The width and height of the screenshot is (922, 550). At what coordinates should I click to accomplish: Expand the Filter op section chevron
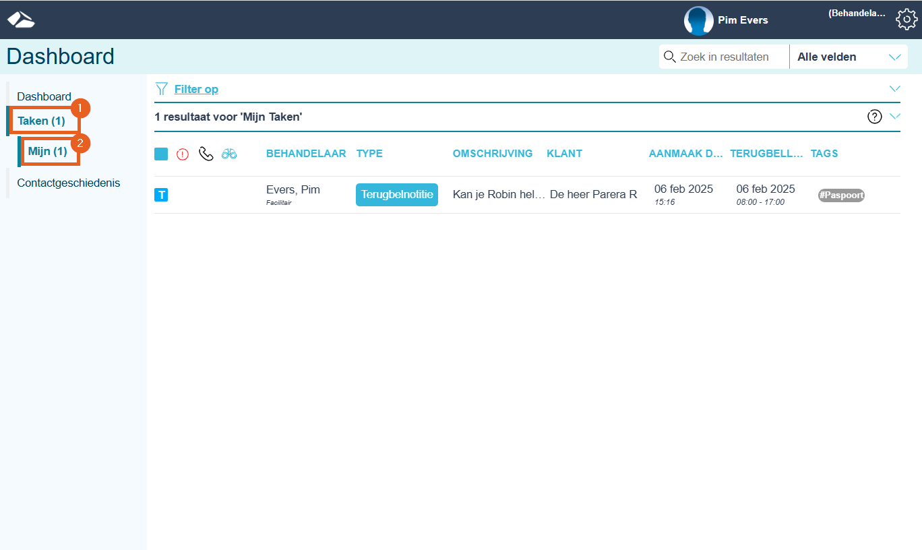(x=895, y=89)
